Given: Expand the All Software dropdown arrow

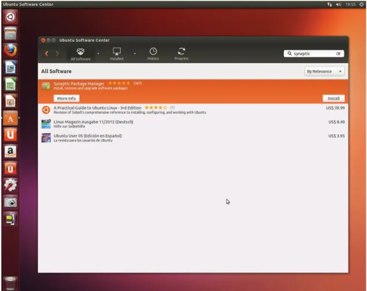Looking at the screenshot, I should coord(99,53).
